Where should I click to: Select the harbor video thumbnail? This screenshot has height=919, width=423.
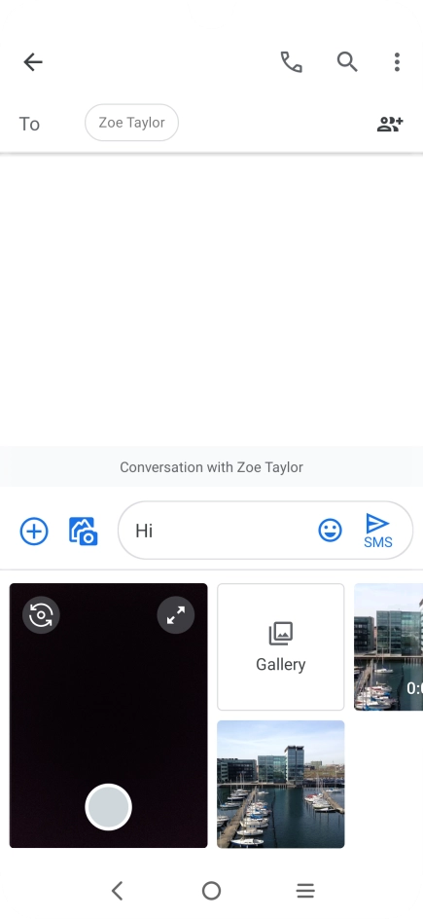389,646
